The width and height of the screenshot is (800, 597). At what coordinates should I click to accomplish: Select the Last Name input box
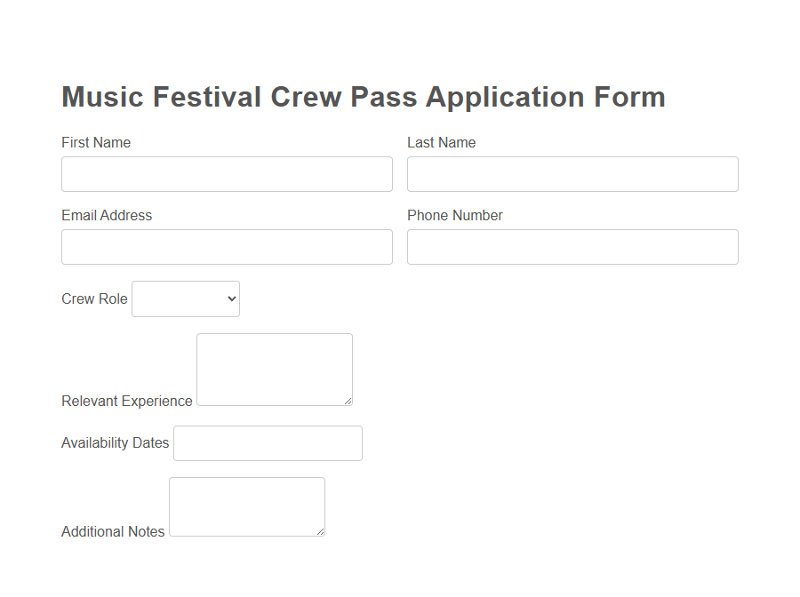572,174
